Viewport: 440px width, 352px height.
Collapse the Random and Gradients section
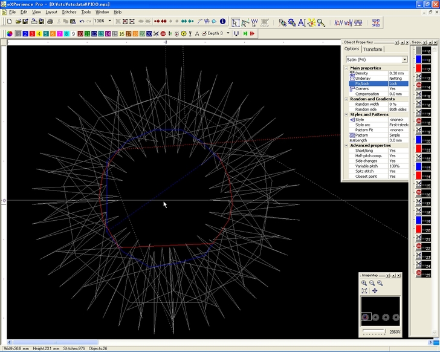[346, 99]
